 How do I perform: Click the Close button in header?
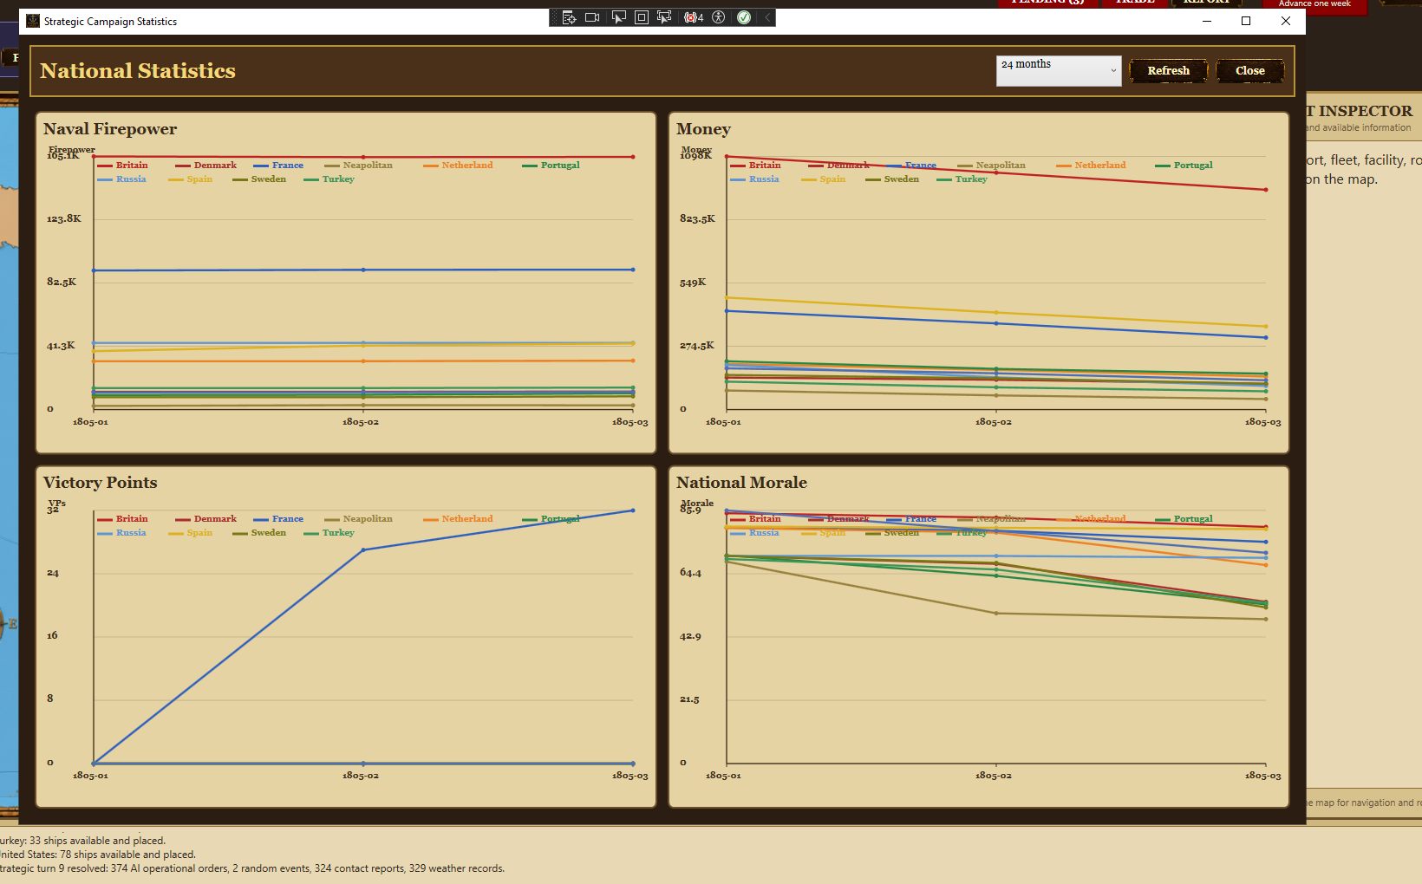[1249, 71]
